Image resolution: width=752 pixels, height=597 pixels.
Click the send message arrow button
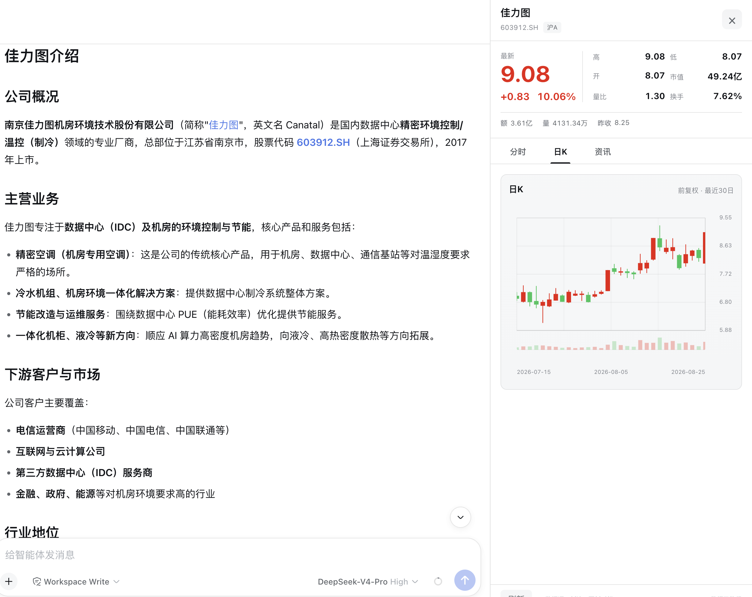(465, 580)
